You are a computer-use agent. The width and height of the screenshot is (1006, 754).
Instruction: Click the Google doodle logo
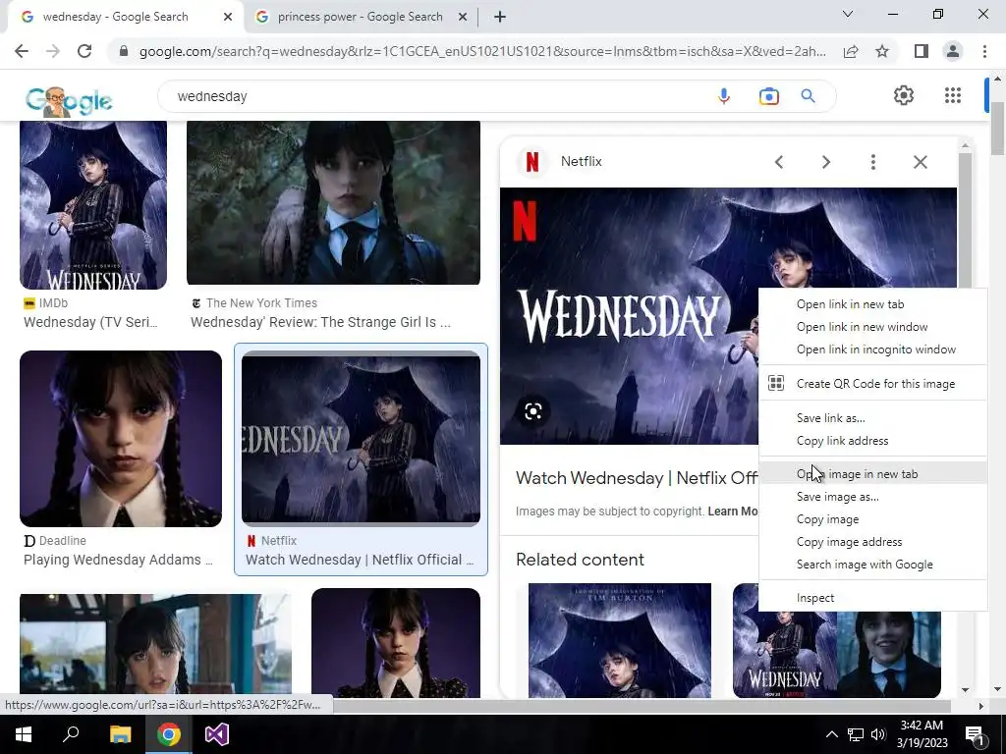[x=69, y=101]
